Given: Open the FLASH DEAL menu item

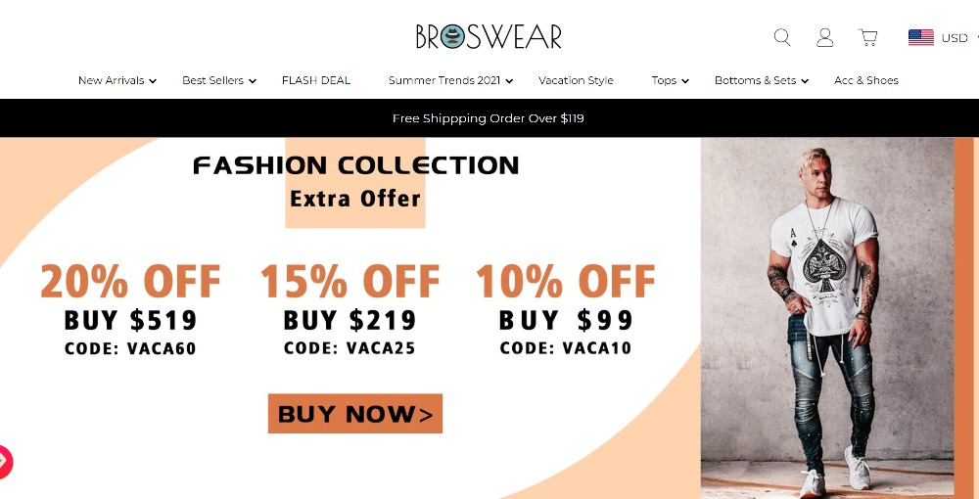Looking at the screenshot, I should (316, 80).
